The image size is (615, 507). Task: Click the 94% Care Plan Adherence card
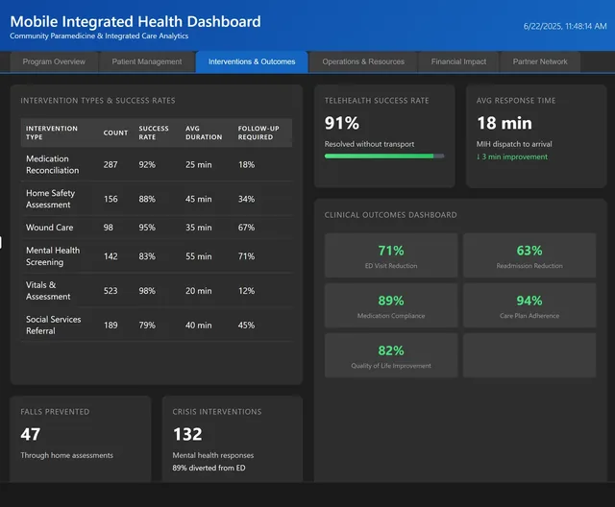click(x=529, y=305)
